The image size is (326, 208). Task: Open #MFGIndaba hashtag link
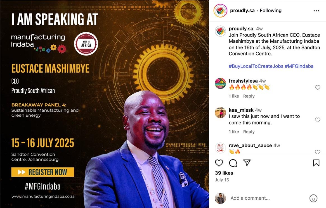tap(299, 66)
